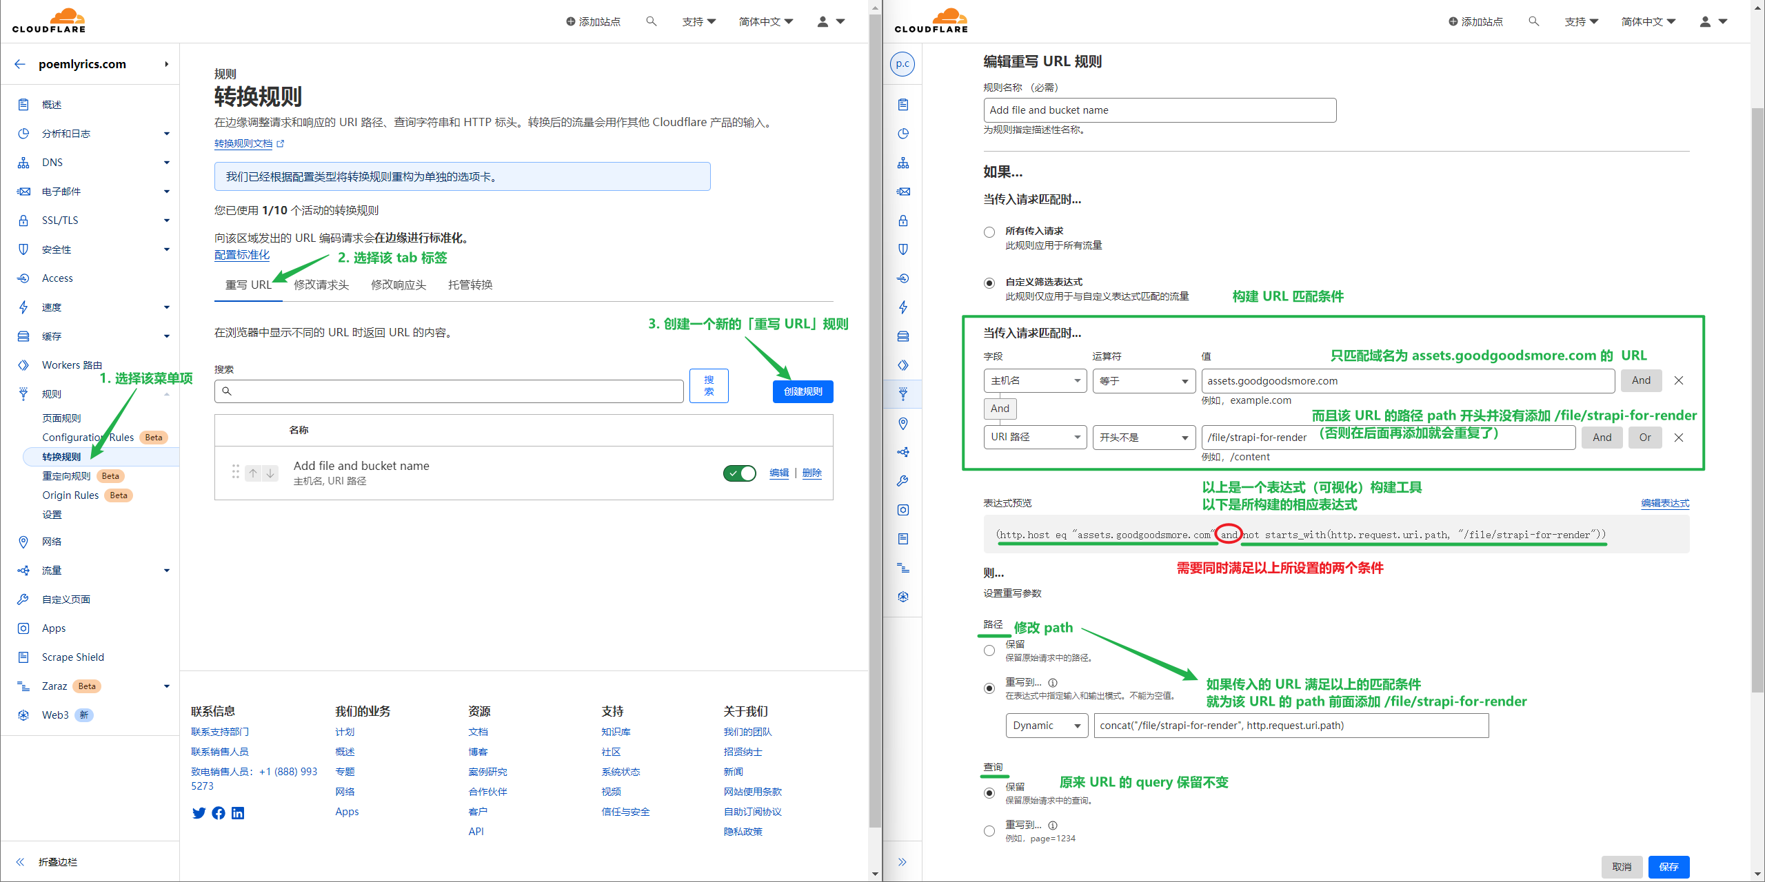This screenshot has height=882, width=1765.
Task: Switch to the 重写 URL tab
Action: [248, 285]
